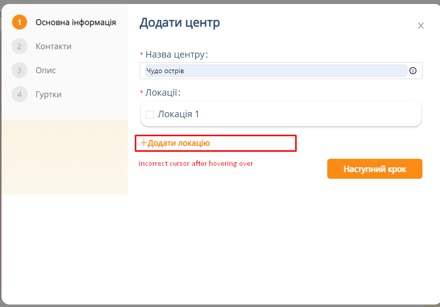Click the orange step 1 circle
The width and height of the screenshot is (440, 307).
(x=20, y=22)
